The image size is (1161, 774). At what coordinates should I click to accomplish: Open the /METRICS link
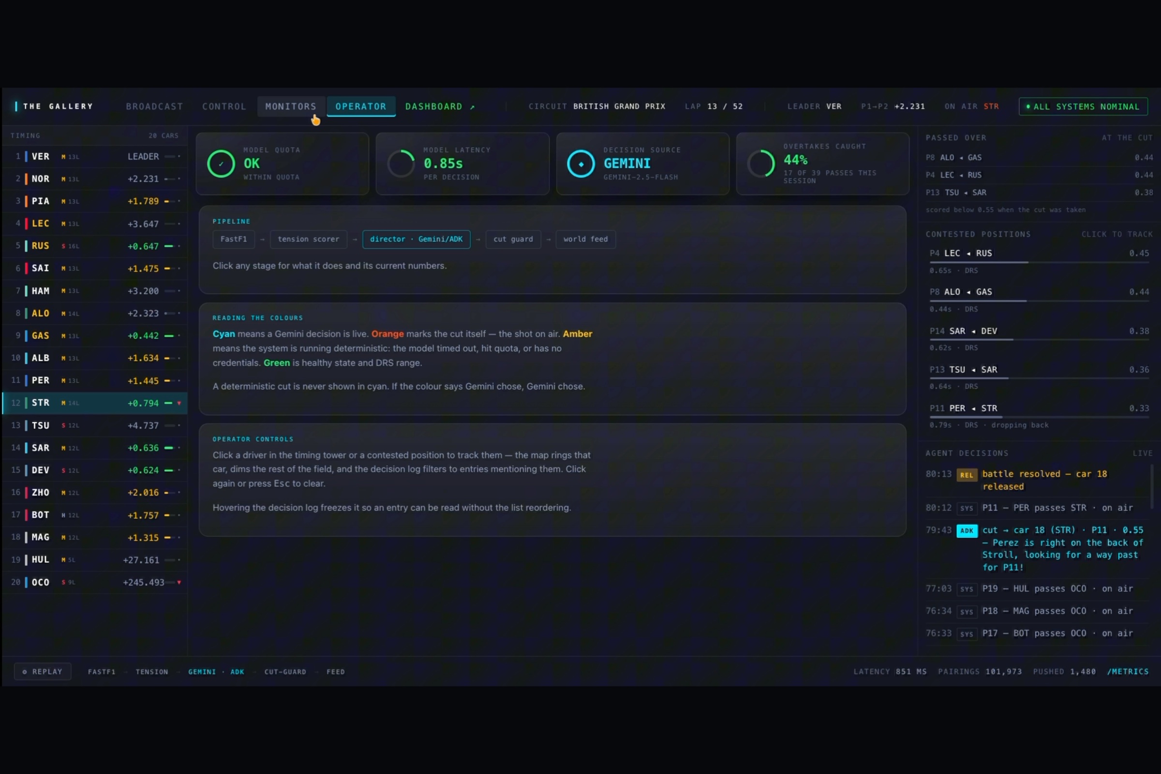coord(1128,672)
